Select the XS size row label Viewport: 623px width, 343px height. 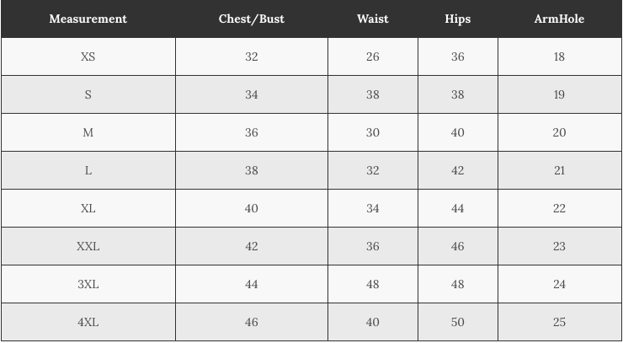88,56
